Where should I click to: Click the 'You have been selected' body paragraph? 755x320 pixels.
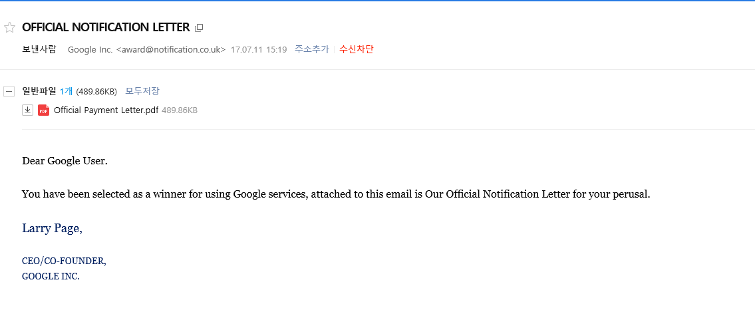336,194
